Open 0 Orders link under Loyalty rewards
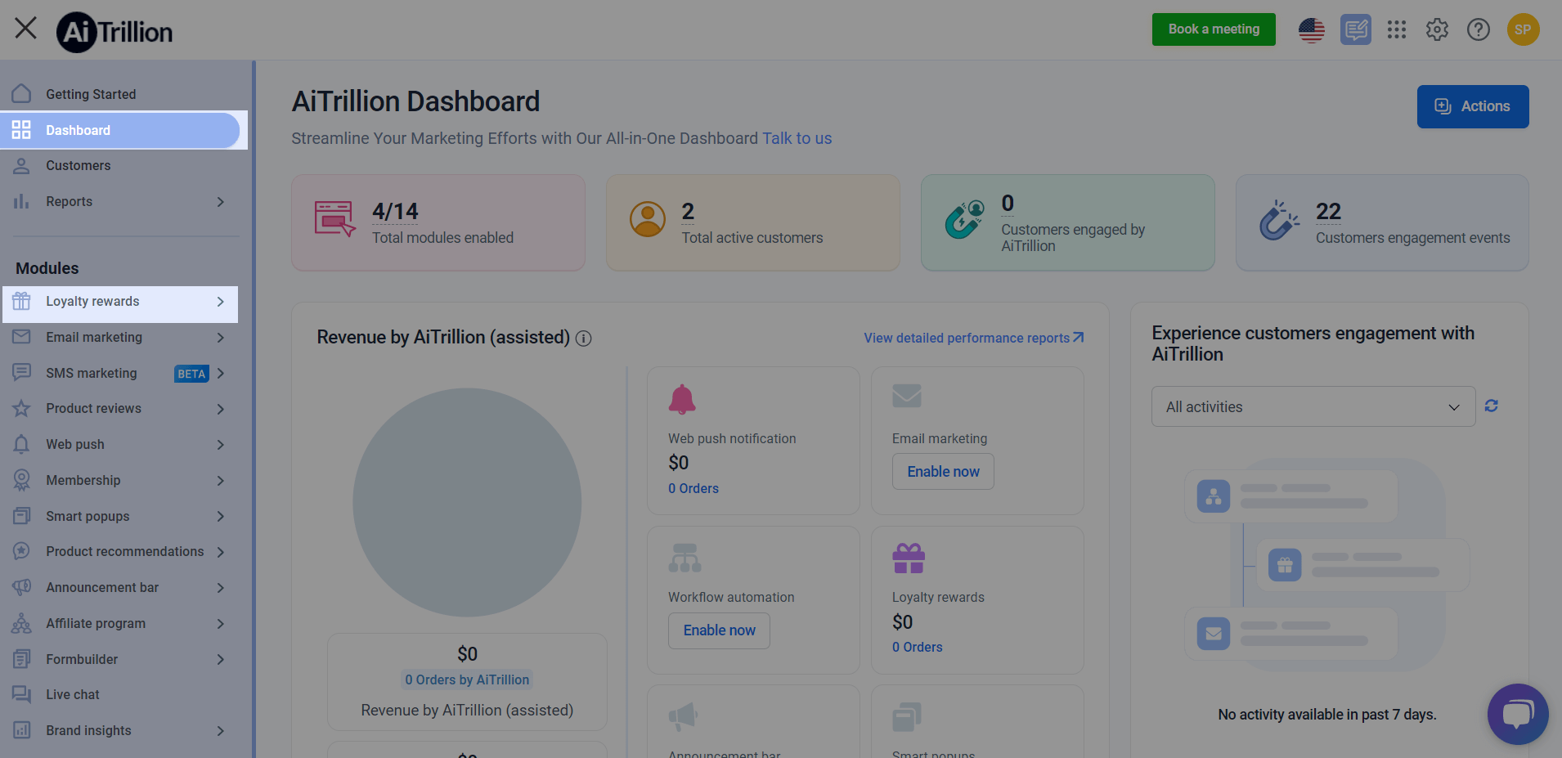Image resolution: width=1562 pixels, height=758 pixels. (918, 647)
